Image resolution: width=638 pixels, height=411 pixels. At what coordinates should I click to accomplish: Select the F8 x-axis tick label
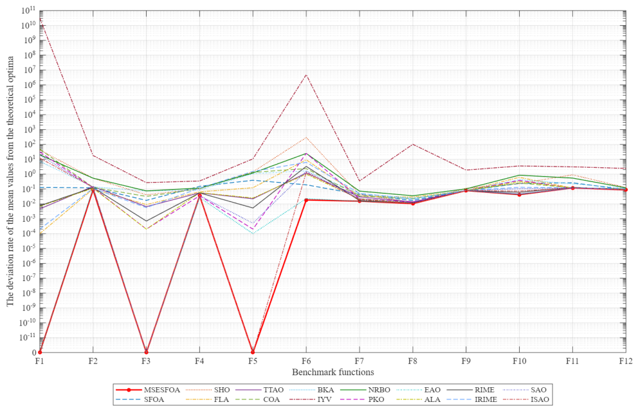pos(413,361)
